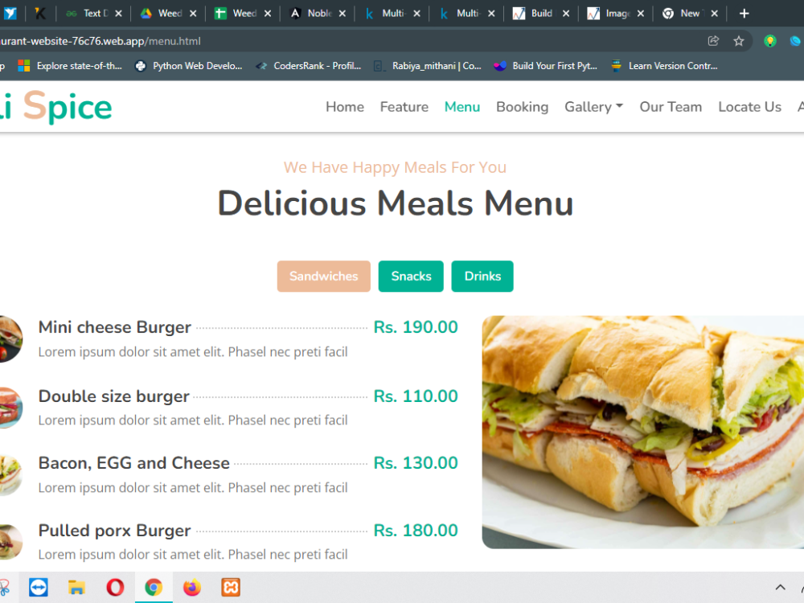804x603 pixels.
Task: Click 'Delicious Meals Menu' heading
Action: pyautogui.click(x=396, y=203)
